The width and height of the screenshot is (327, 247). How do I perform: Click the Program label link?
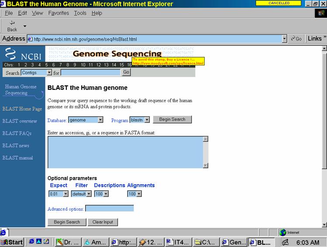click(120, 120)
